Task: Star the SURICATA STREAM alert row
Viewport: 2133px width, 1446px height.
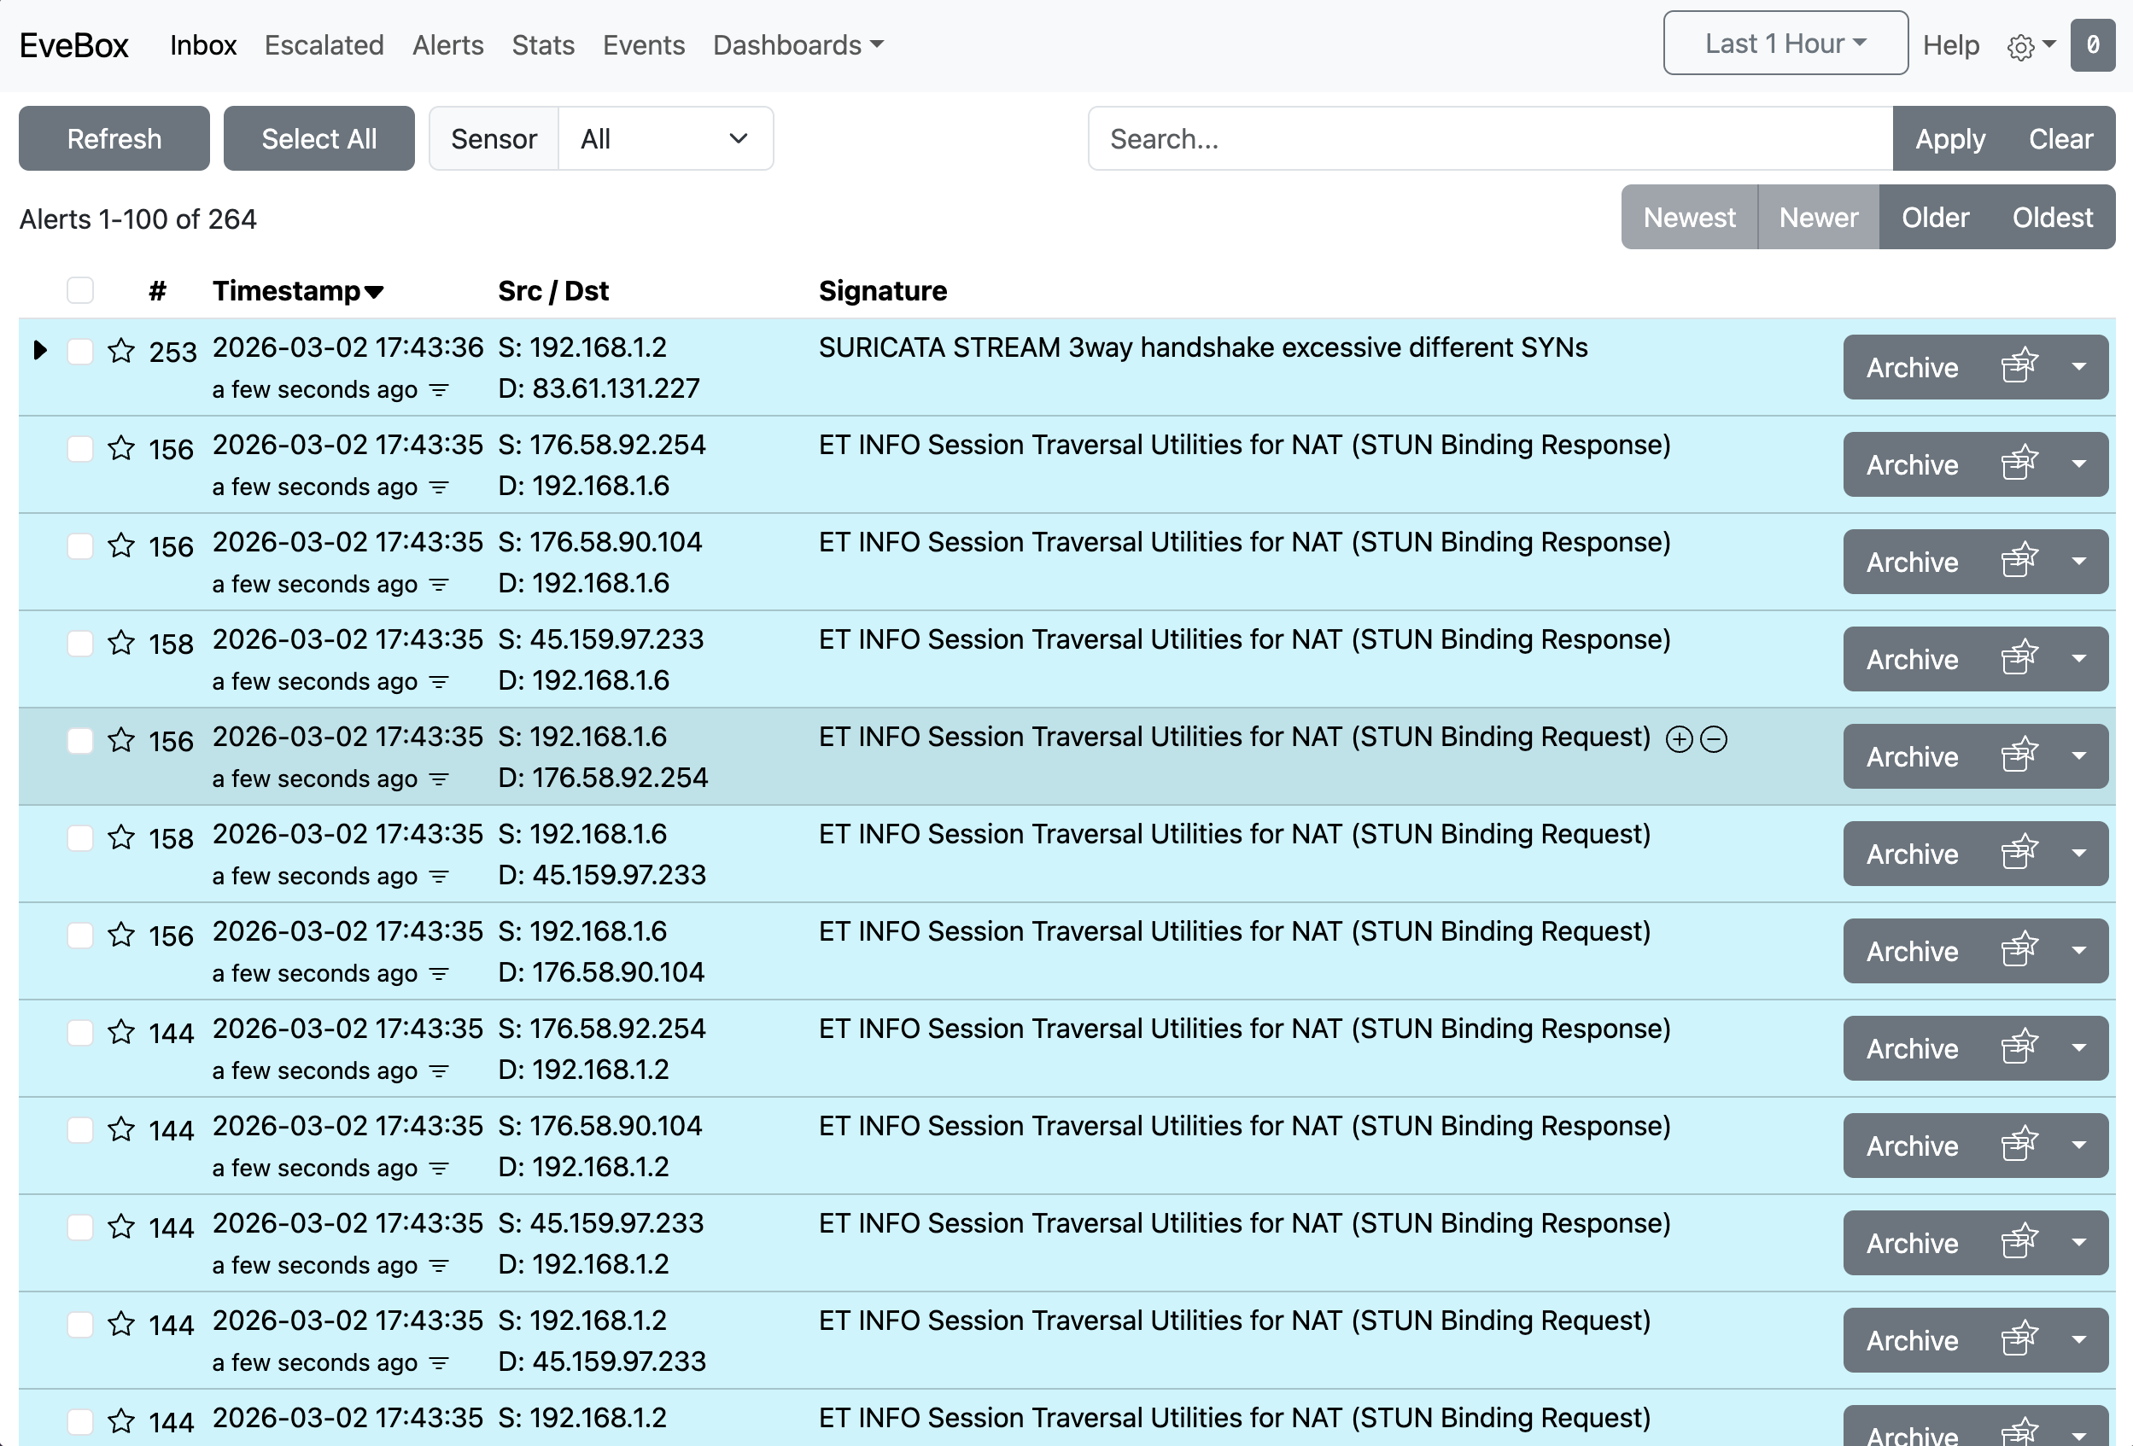Action: point(121,352)
